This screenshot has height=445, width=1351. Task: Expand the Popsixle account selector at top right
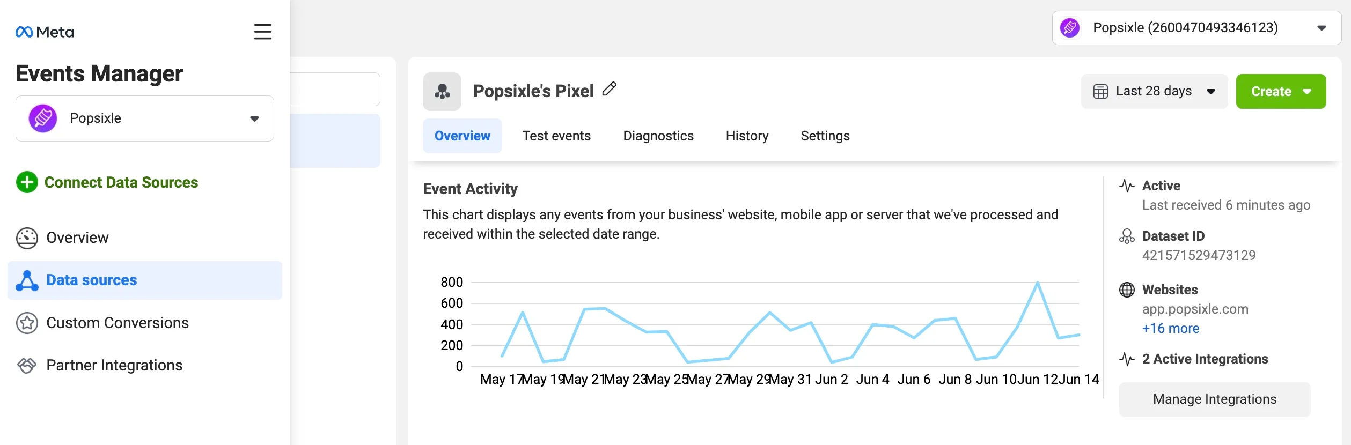click(x=1196, y=28)
